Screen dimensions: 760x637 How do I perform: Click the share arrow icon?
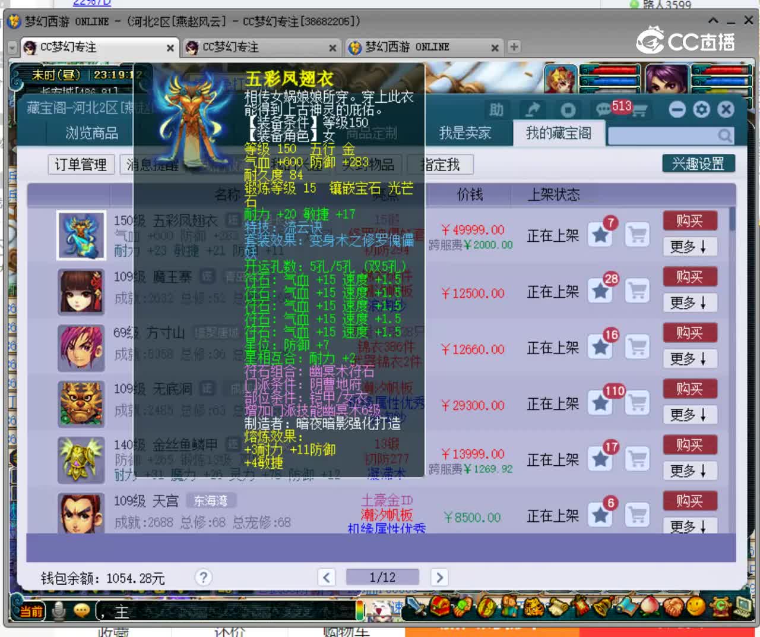pos(533,110)
